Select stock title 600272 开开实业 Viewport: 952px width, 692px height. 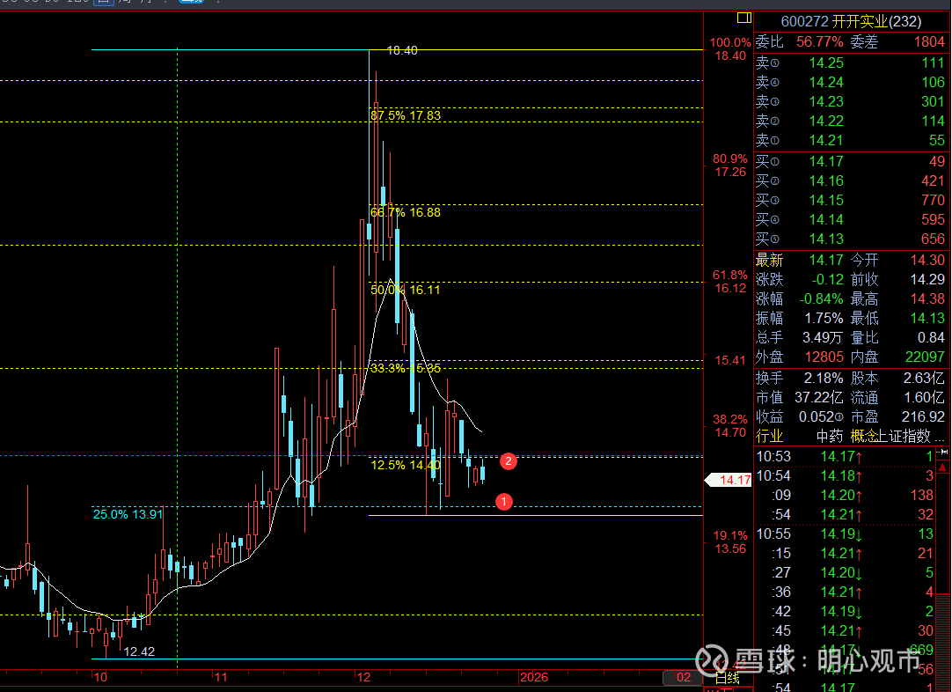[x=851, y=21]
